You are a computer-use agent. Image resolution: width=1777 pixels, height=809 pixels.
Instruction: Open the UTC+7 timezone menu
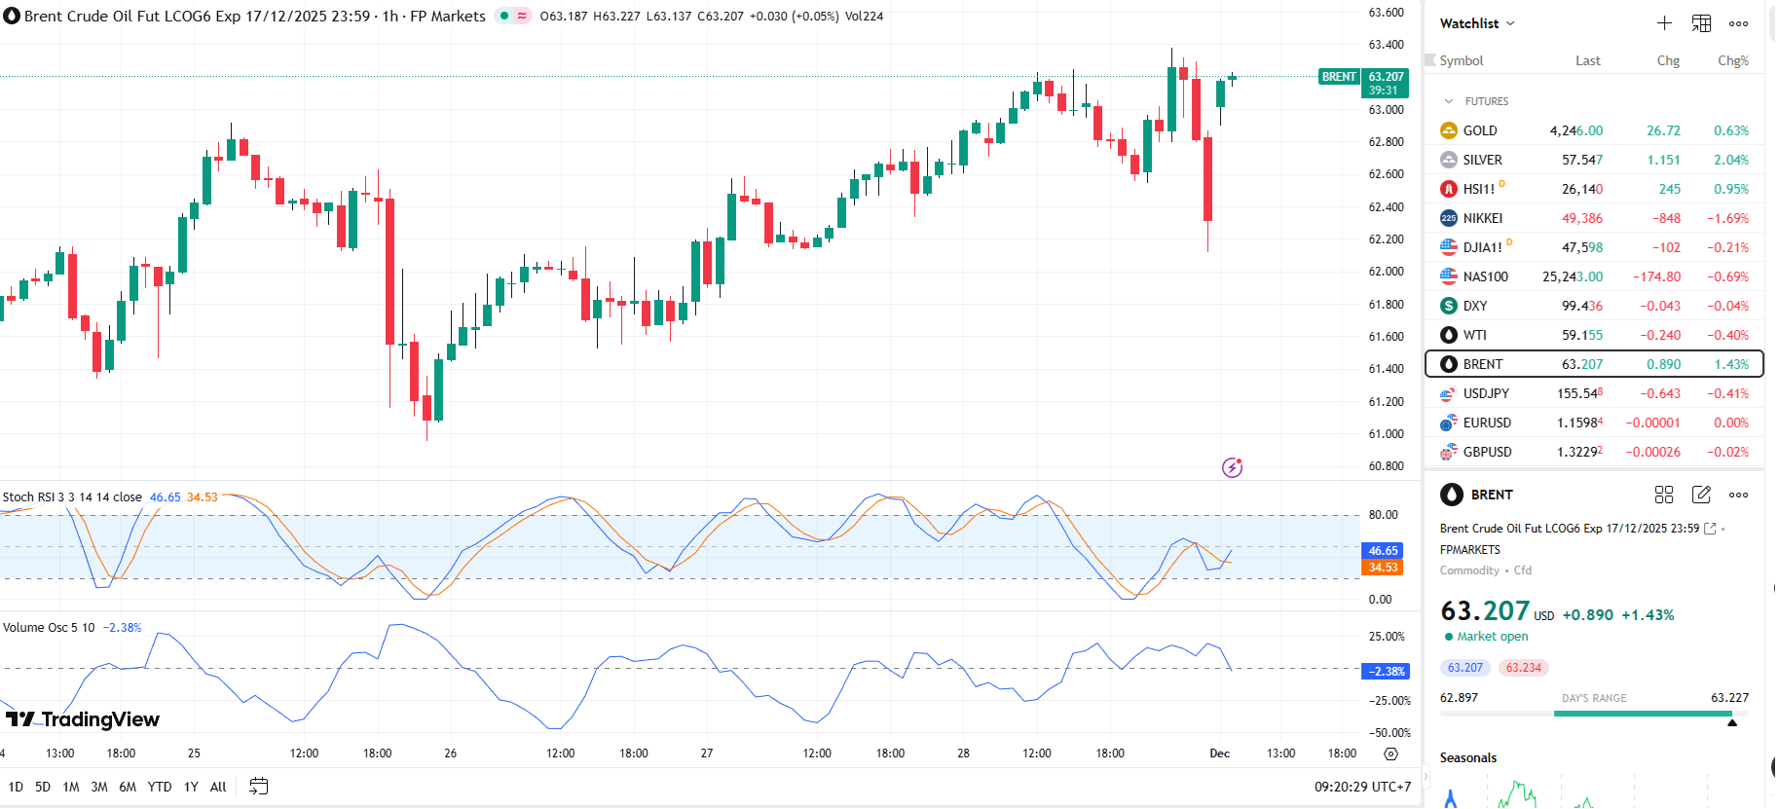point(1362,787)
